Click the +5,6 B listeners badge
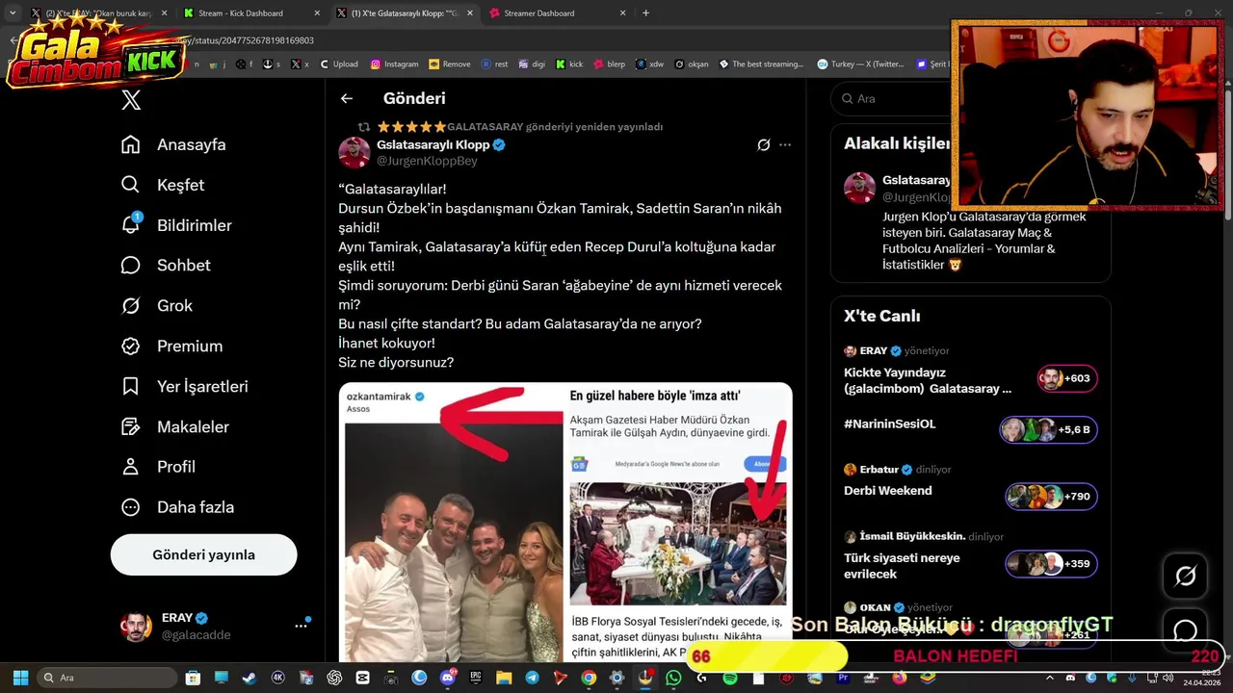1233x693 pixels. tap(1049, 429)
